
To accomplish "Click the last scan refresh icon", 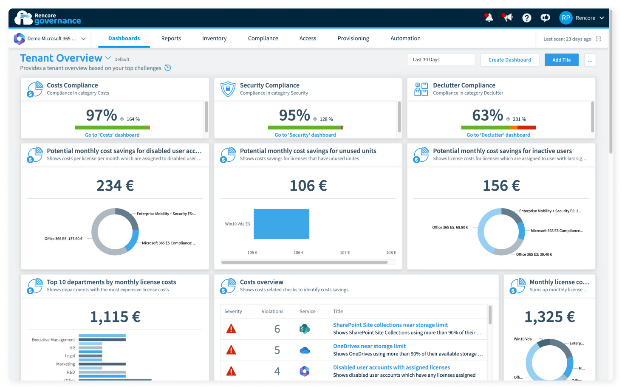I will coord(599,38).
